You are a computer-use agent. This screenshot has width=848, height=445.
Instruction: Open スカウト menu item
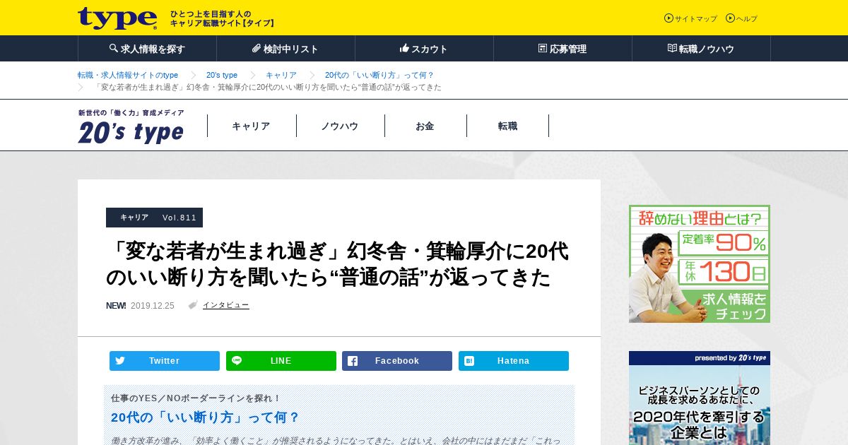tap(424, 49)
